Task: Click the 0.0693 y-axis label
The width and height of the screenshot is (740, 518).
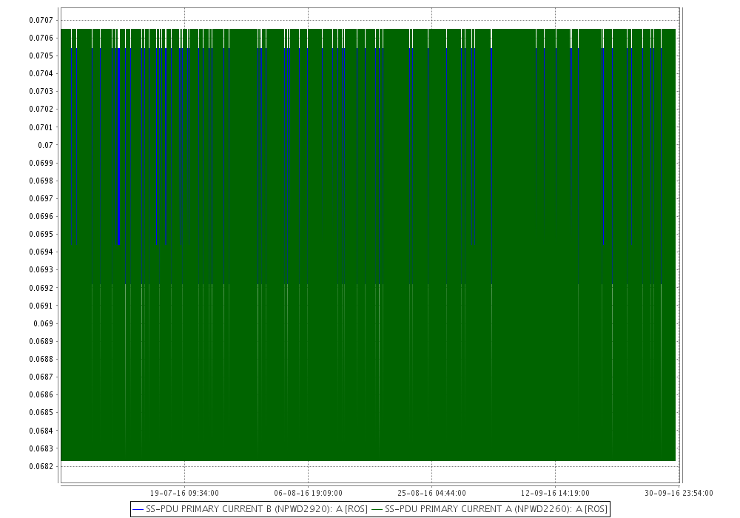Action: [41, 270]
